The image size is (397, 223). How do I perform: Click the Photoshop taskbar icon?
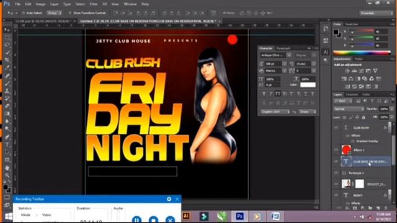tap(239, 216)
